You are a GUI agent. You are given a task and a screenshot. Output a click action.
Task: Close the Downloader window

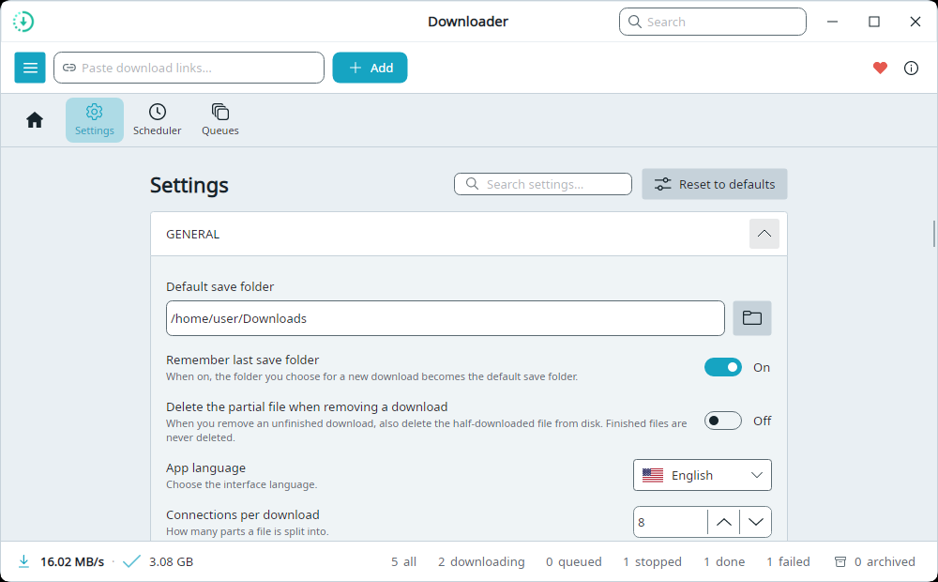[x=915, y=22]
